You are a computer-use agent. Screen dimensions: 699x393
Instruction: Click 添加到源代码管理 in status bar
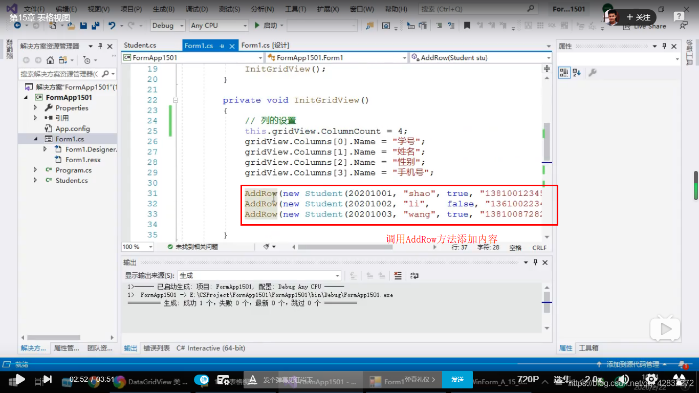[632, 364]
